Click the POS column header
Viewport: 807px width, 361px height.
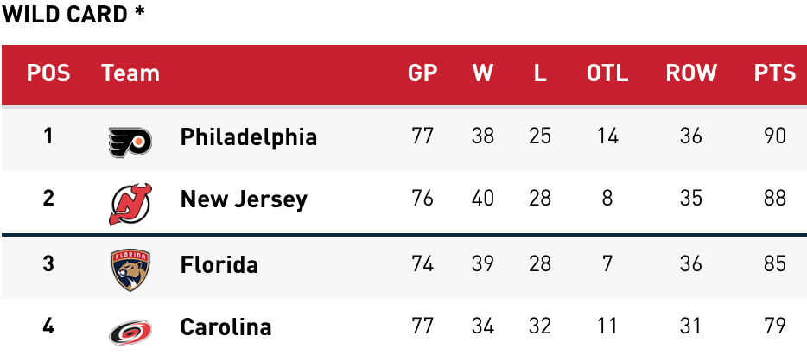pos(48,73)
